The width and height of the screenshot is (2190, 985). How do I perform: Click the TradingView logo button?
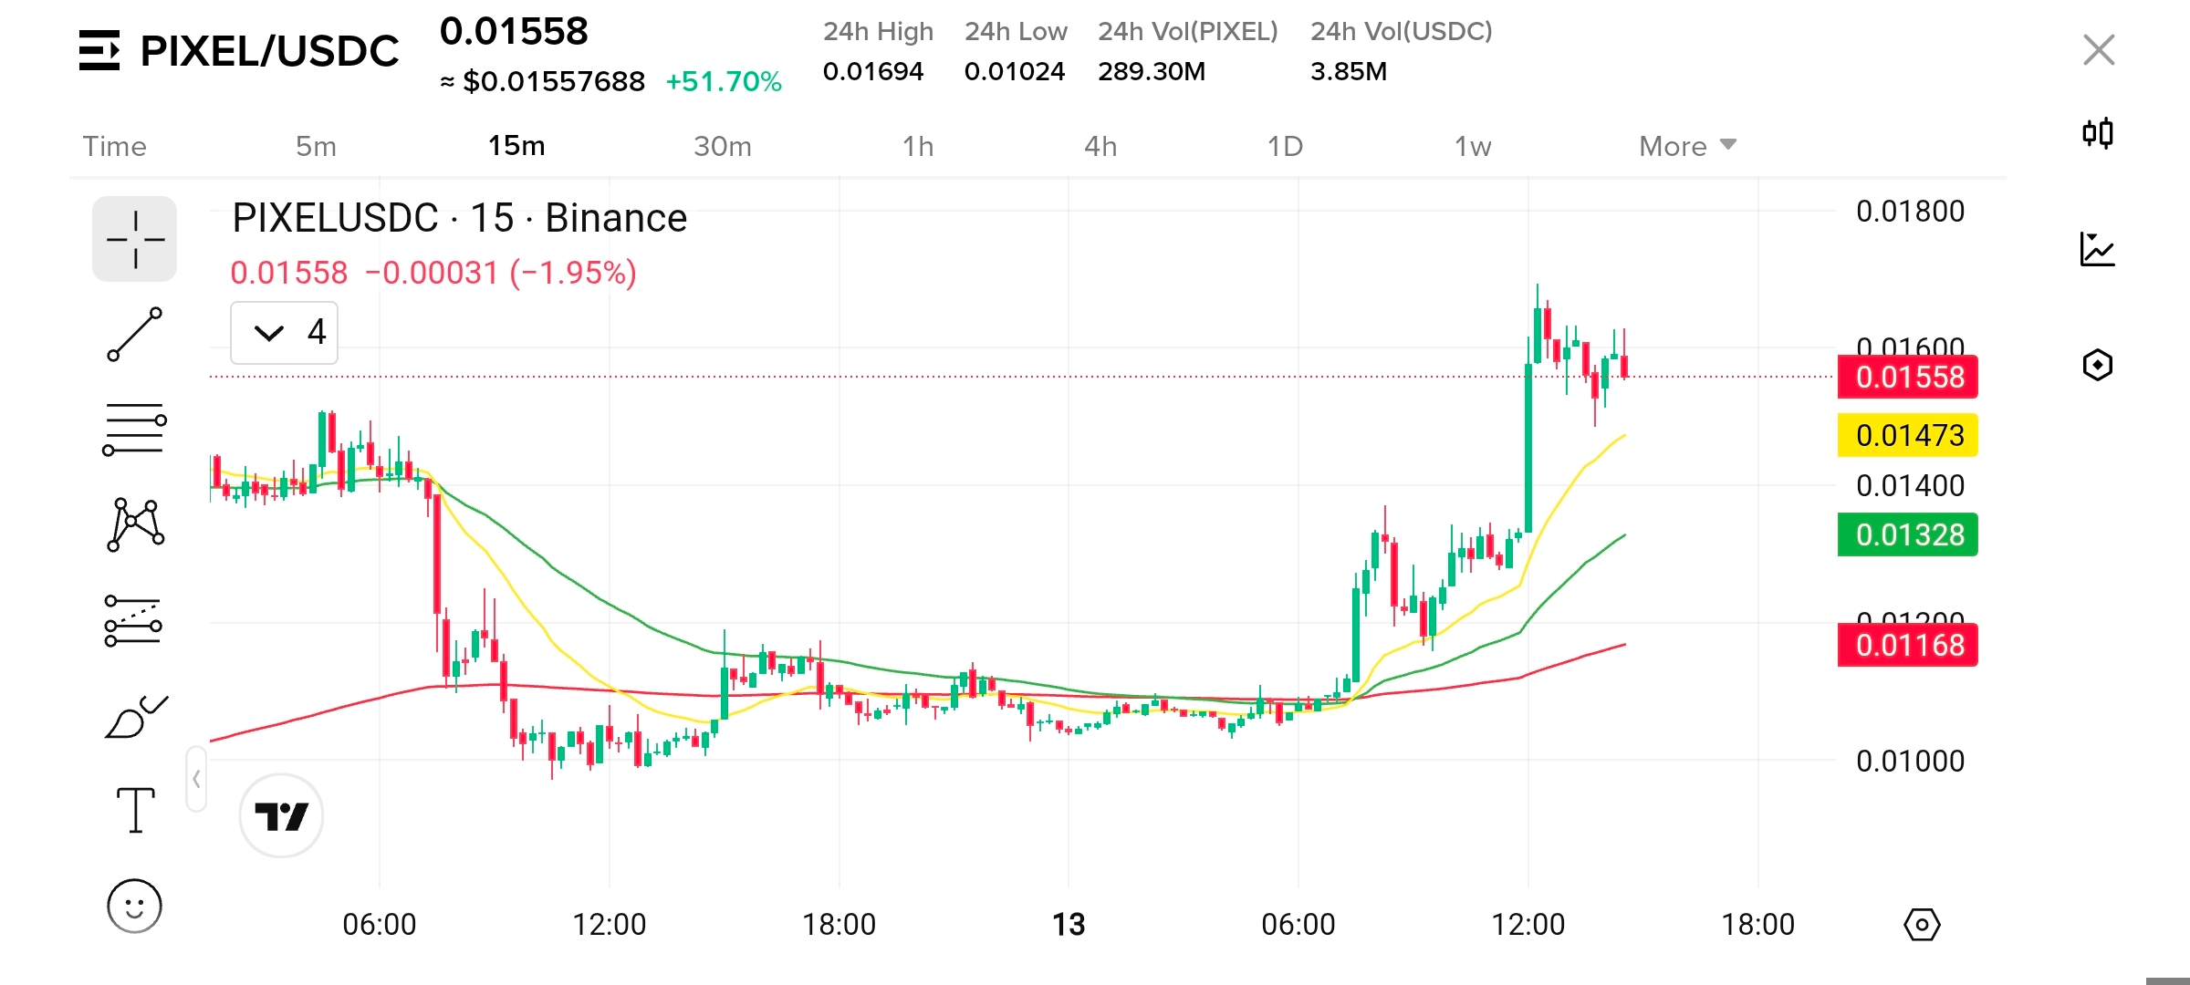coord(281,815)
